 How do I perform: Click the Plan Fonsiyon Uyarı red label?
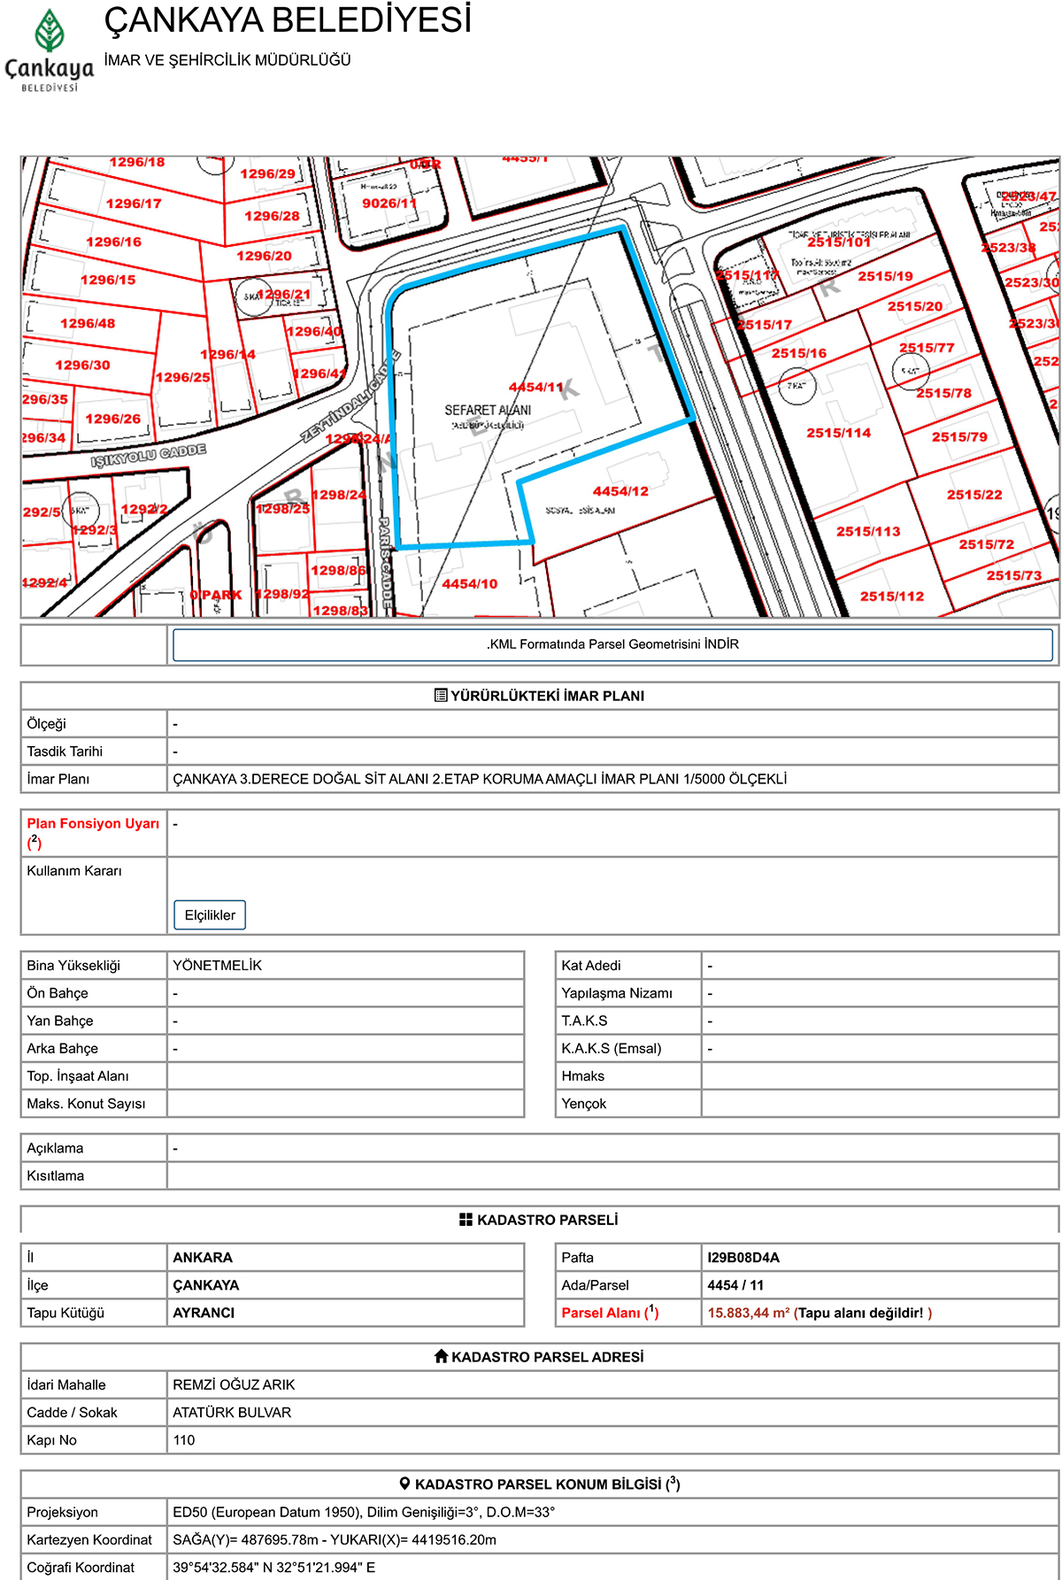tap(93, 833)
